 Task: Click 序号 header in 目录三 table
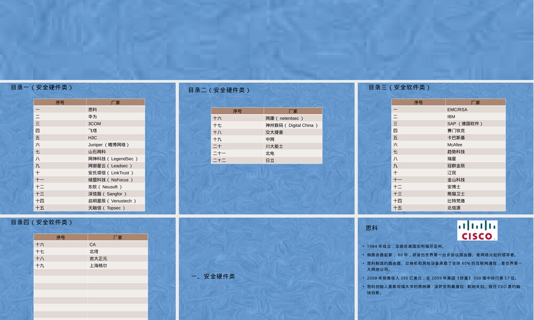point(419,102)
